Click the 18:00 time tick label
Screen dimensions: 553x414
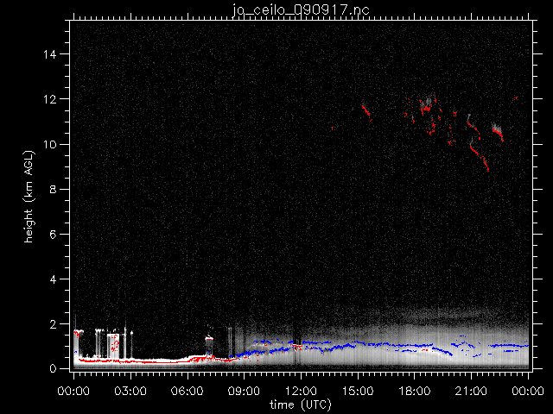(x=414, y=391)
